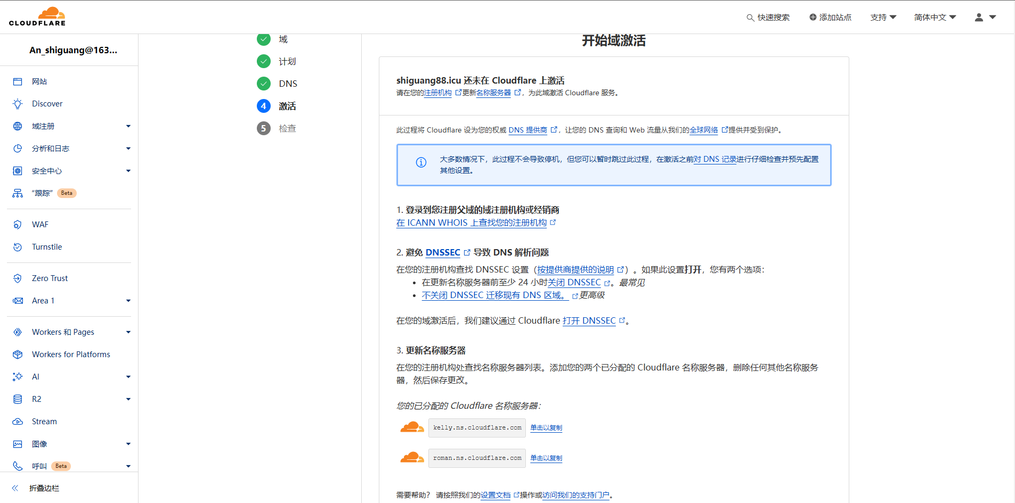Open Zero Trust in the sidebar

(50, 278)
